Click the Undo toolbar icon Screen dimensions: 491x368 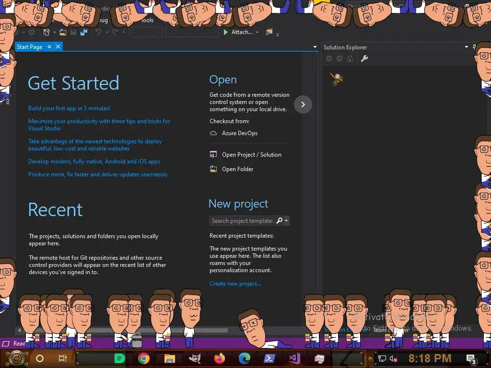click(x=98, y=32)
